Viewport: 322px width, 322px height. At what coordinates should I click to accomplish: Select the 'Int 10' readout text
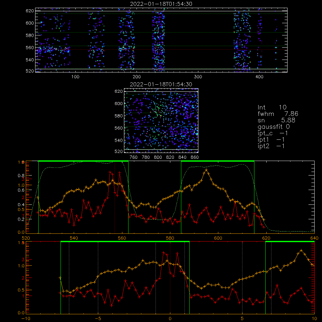pos(272,107)
